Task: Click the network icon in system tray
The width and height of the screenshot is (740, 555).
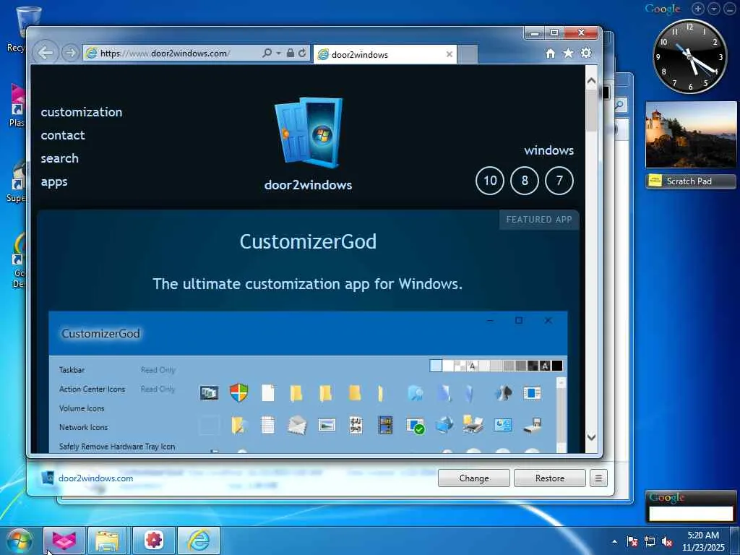Action: pyautogui.click(x=650, y=541)
